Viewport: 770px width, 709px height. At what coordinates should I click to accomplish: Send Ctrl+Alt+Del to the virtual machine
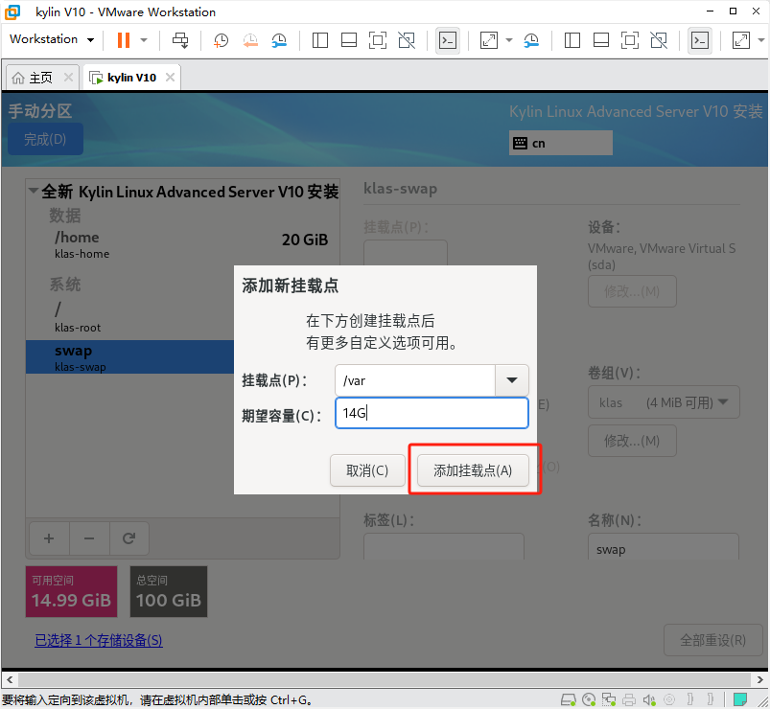point(180,39)
